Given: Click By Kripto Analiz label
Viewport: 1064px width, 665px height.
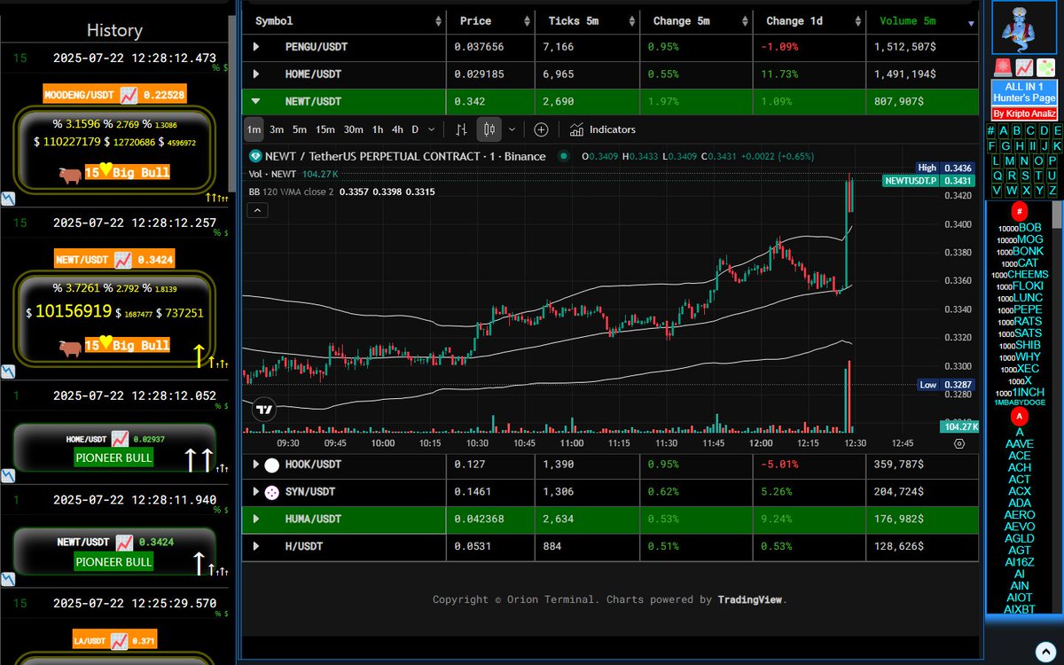Looking at the screenshot, I should [1024, 113].
